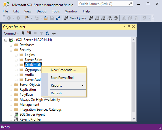Click the Object Explorer scroll down arrow
This screenshot has height=130, width=162.
[x=134, y=119]
